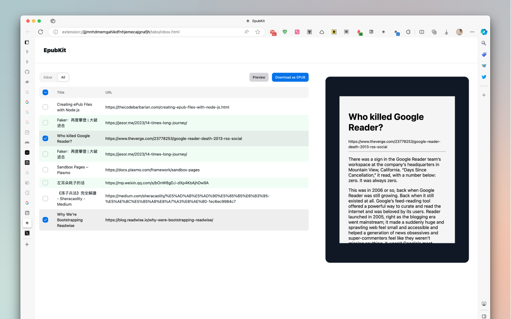The width and height of the screenshot is (511, 319).
Task: Open Copilot from the Edge toolbar
Action: click(x=483, y=32)
